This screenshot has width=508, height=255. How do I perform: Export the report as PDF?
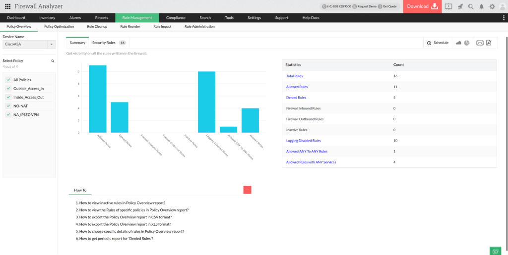tap(489, 43)
